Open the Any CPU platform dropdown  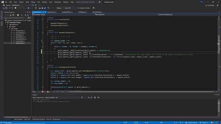click(x=71, y=8)
